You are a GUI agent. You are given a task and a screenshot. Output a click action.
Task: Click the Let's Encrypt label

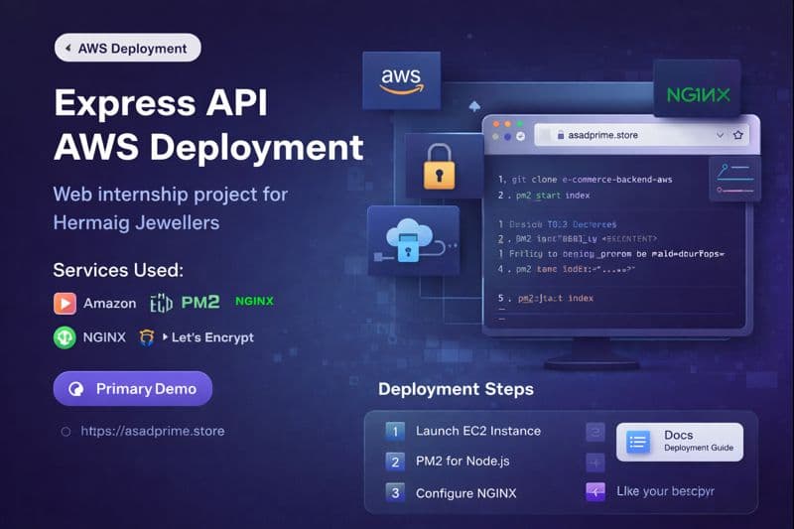pyautogui.click(x=212, y=337)
